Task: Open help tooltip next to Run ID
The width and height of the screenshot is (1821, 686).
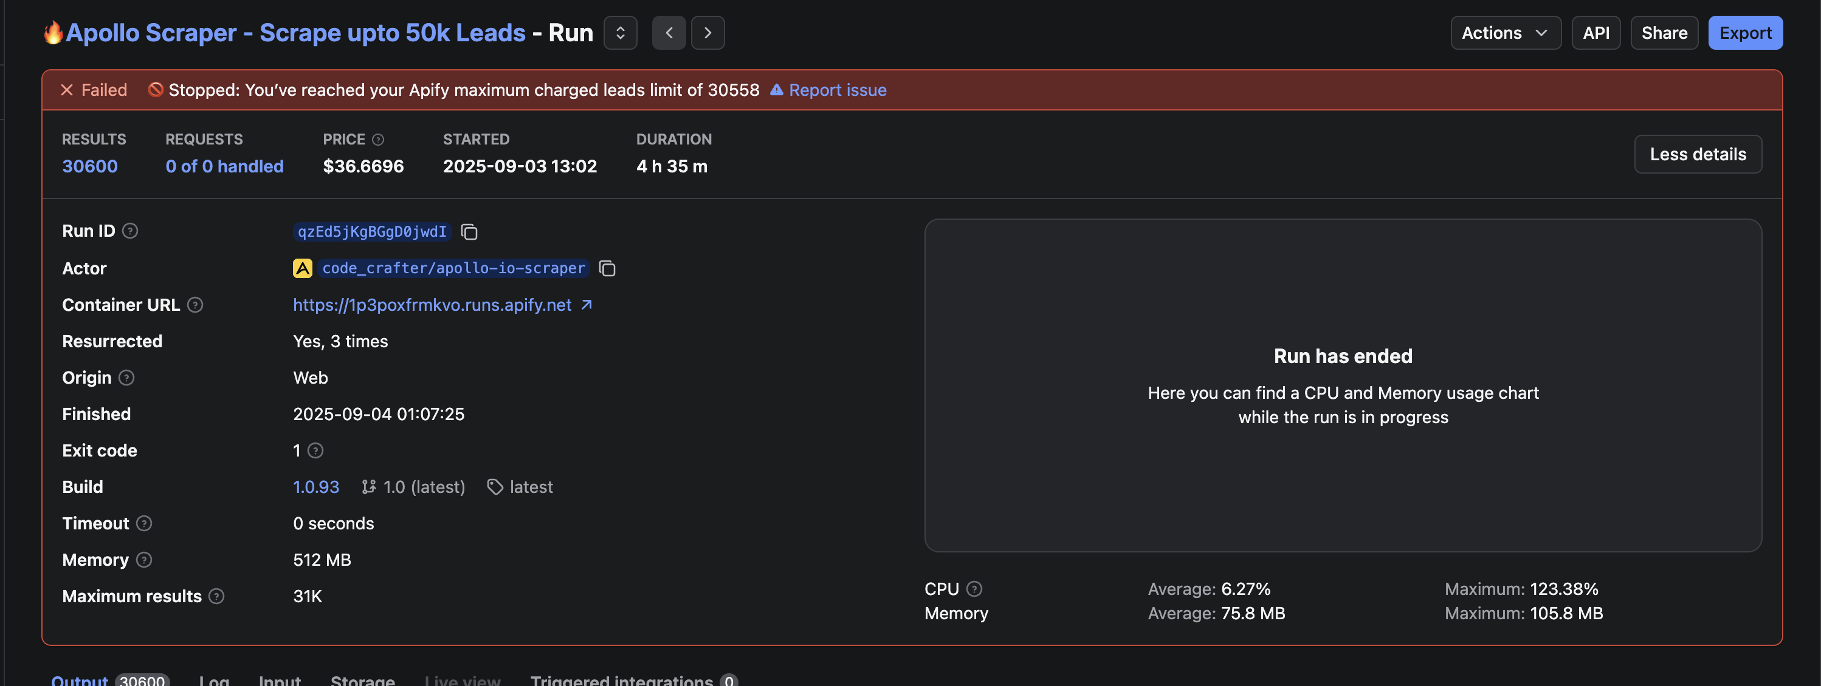Action: click(x=130, y=231)
